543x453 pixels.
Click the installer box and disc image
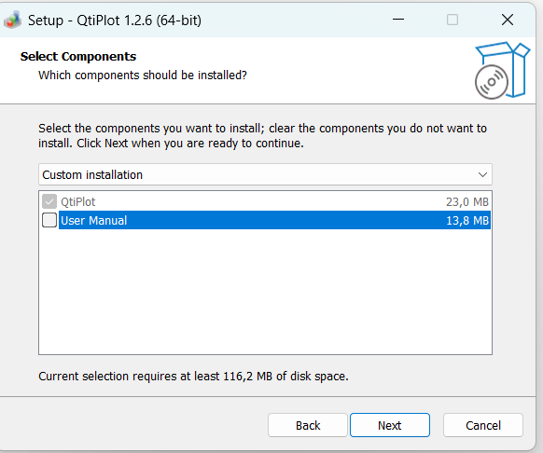(x=502, y=70)
